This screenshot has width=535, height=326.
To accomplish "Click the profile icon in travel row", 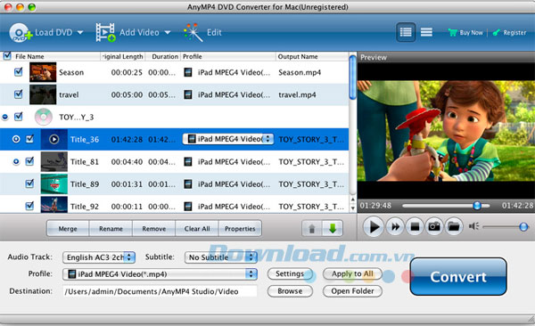I will tap(187, 94).
